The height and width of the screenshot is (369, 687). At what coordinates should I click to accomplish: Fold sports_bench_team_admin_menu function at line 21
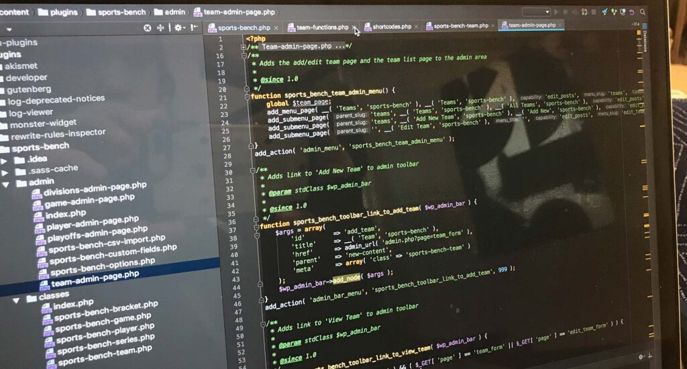(247, 97)
